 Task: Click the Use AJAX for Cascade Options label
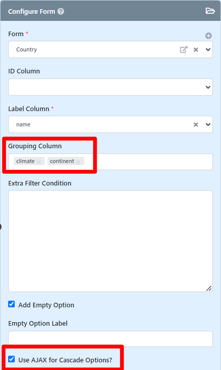(65, 360)
